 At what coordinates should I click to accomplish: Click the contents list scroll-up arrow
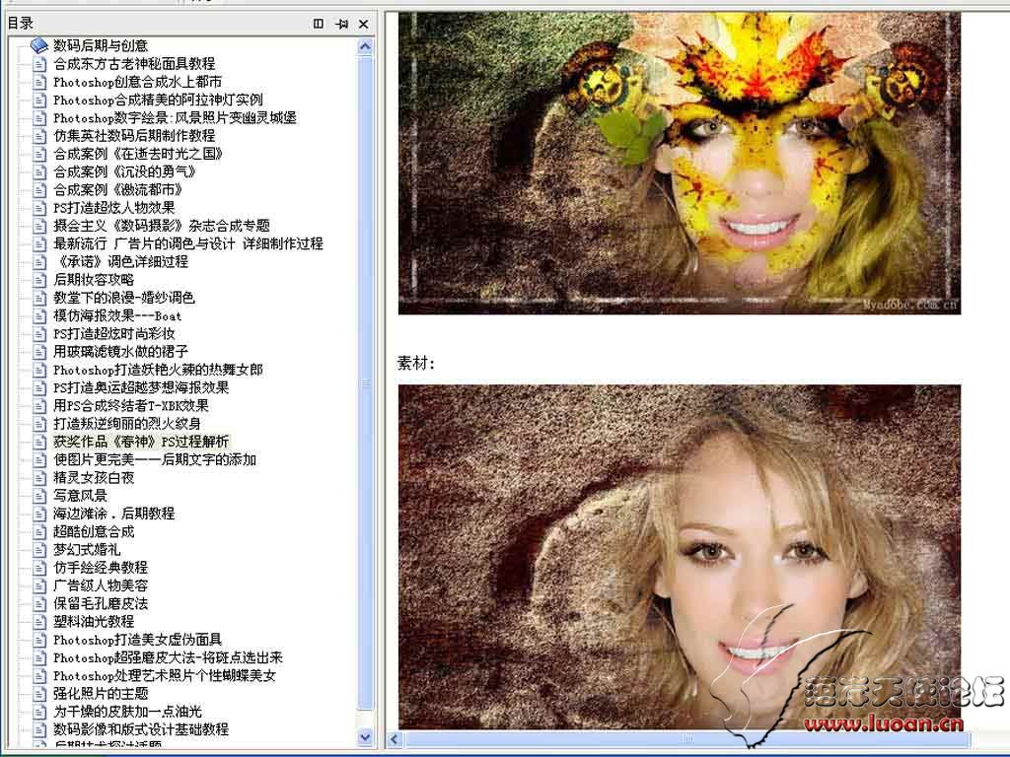(x=365, y=46)
